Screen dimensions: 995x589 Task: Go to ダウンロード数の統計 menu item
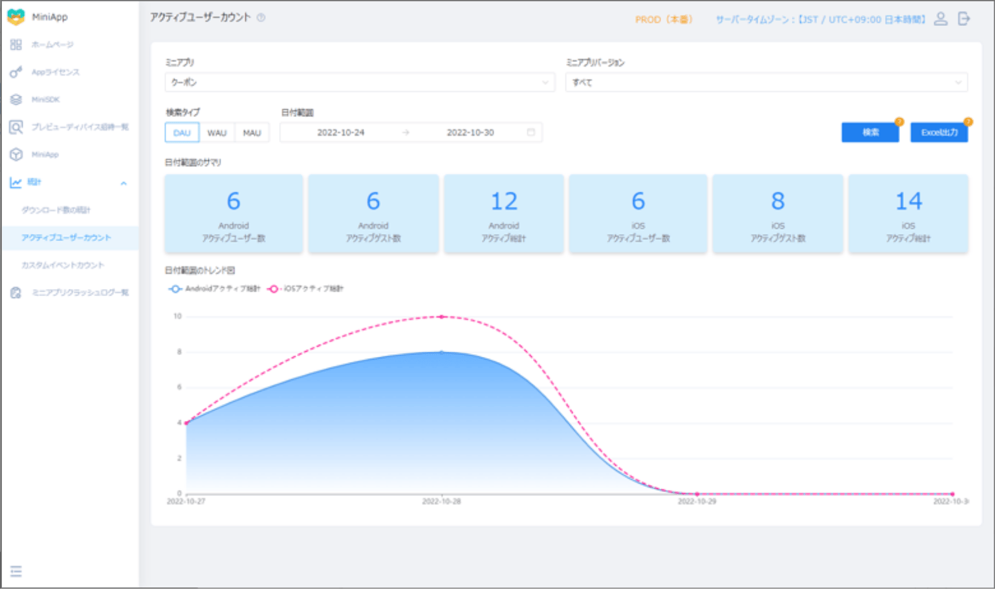(56, 210)
